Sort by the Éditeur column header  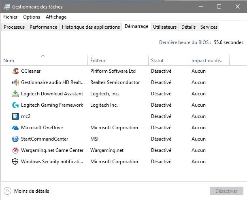[118, 60]
